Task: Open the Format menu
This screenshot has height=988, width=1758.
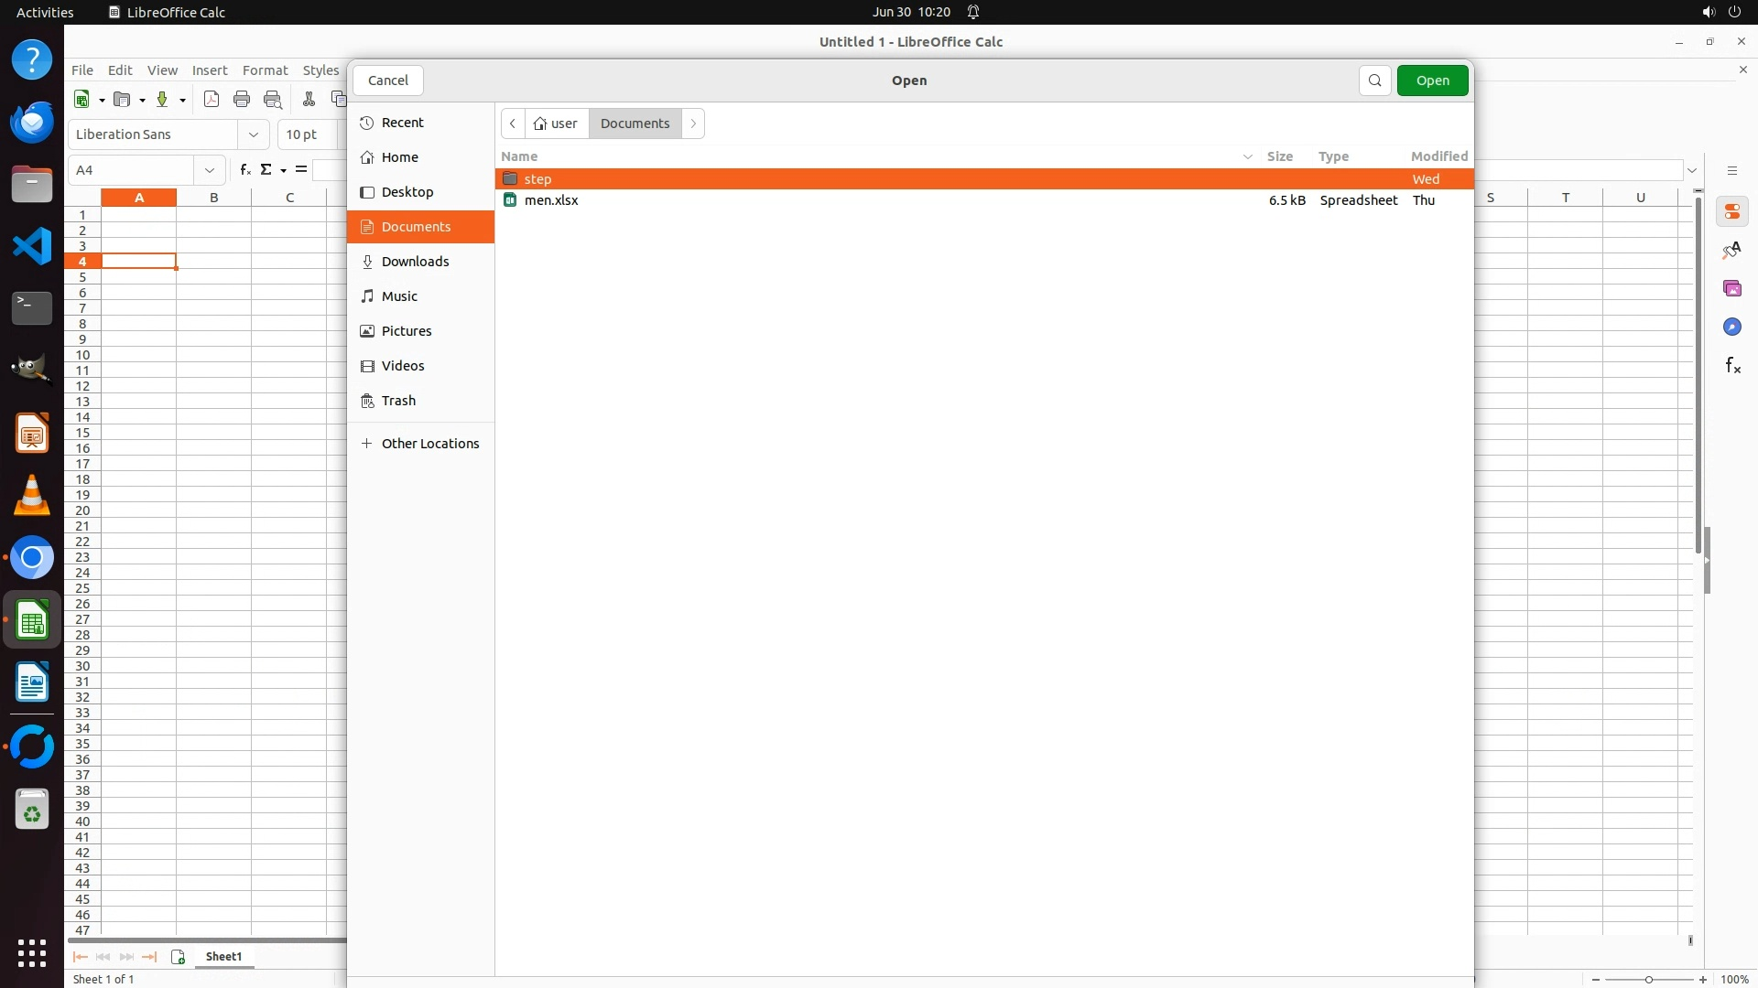Action: click(265, 70)
